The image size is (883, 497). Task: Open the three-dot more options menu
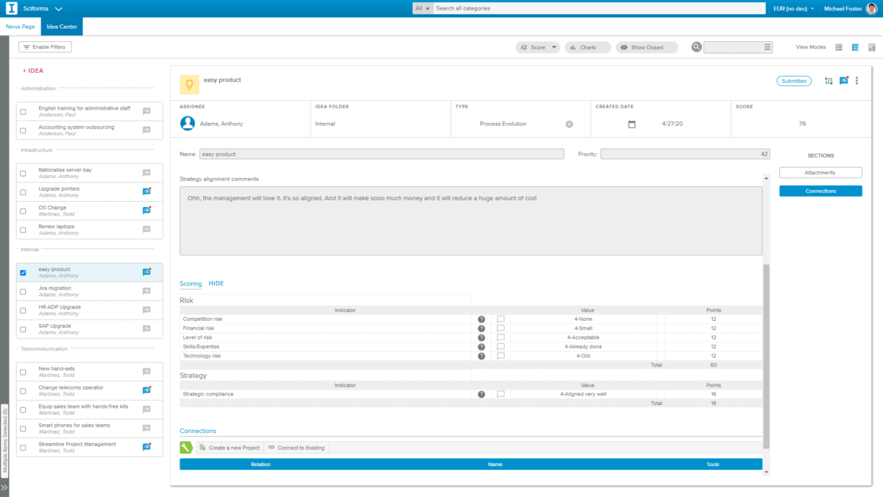click(x=857, y=81)
